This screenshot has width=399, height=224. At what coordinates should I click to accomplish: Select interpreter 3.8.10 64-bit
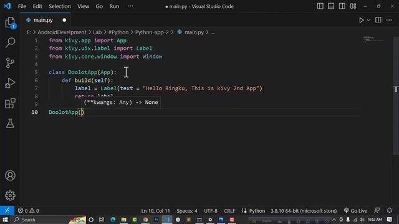tap(304, 211)
